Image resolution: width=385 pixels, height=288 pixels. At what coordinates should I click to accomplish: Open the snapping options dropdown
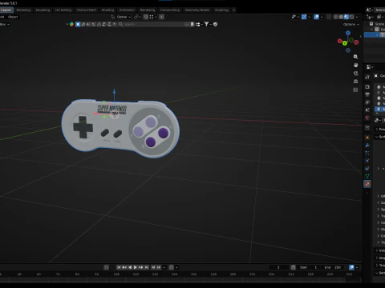(x=153, y=17)
